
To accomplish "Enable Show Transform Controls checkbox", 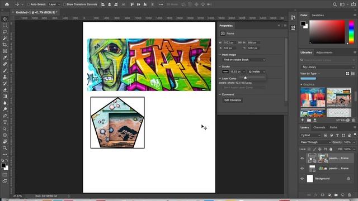I will coord(64,4).
